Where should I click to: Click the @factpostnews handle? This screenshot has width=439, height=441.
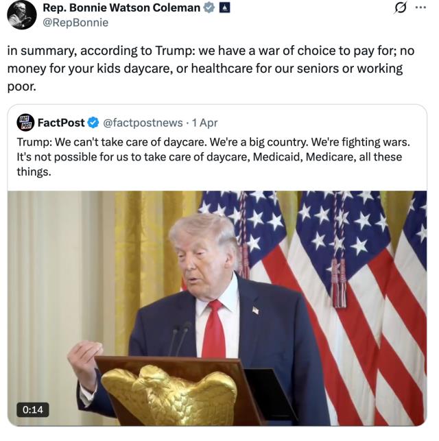point(143,123)
